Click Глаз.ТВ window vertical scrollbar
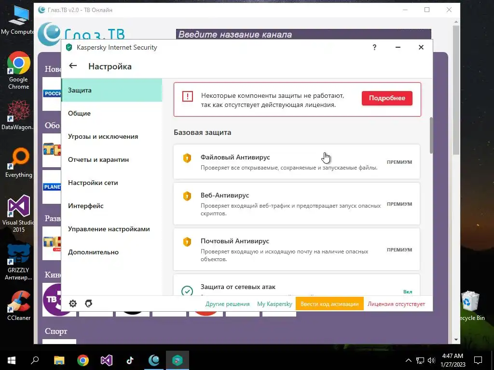The height and width of the screenshot is (370, 494). [x=456, y=90]
